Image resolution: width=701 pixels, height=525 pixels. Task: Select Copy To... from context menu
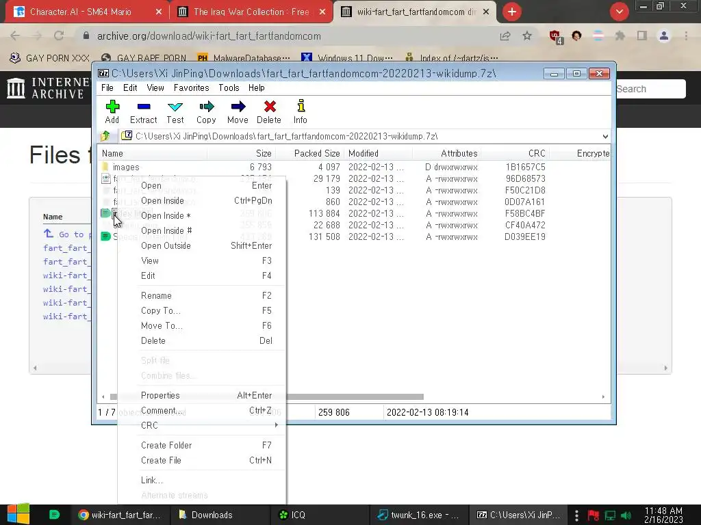[201, 311]
